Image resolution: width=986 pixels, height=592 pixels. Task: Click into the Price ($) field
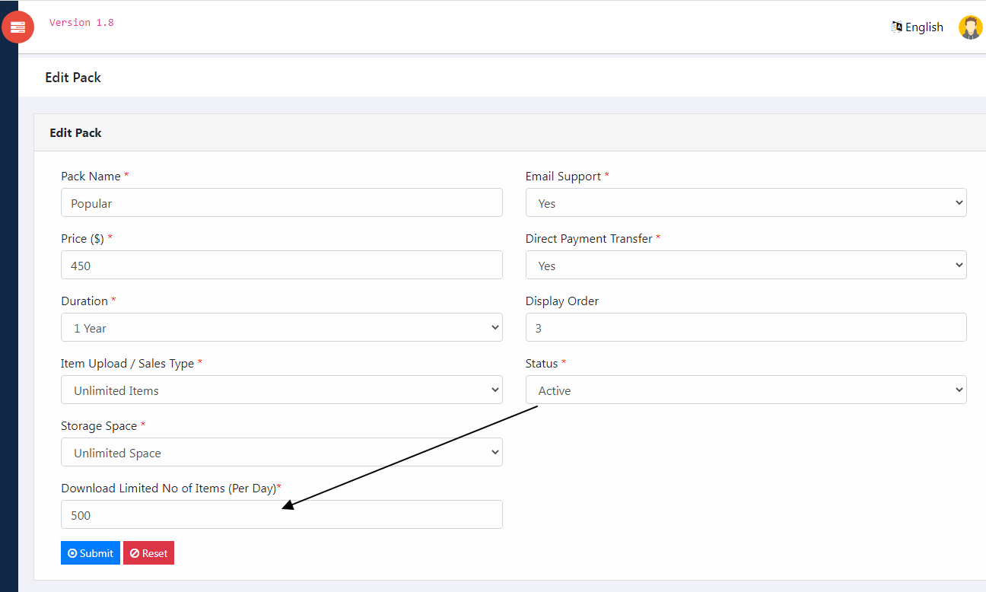coord(281,265)
